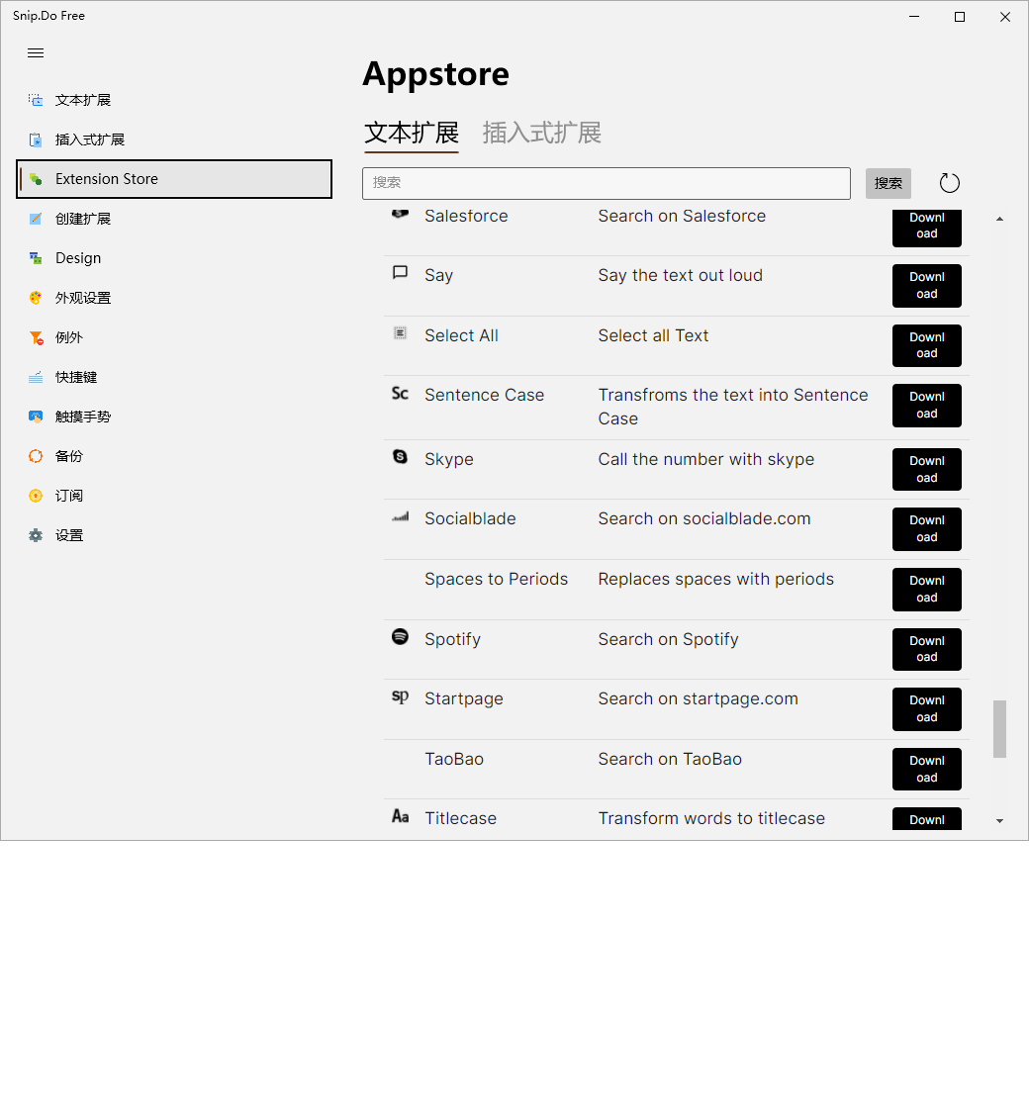Click the 备份 backup icon
1029x1112 pixels.
coord(36,456)
